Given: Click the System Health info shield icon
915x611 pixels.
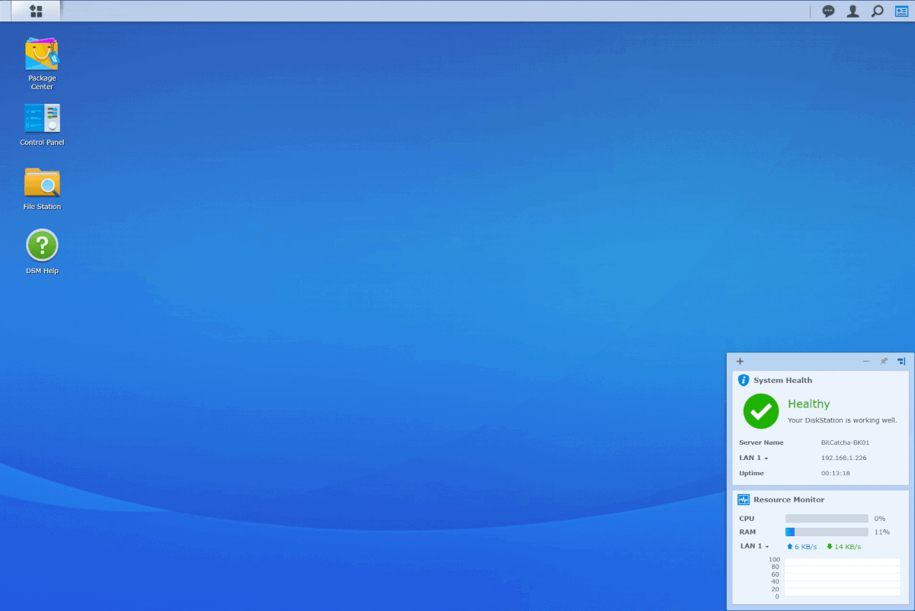Looking at the screenshot, I should point(743,380).
